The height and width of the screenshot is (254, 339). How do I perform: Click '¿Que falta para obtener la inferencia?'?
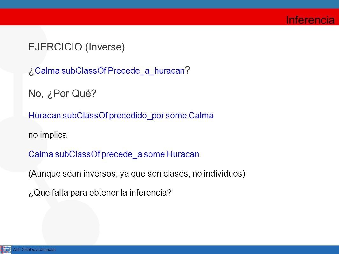click(x=100, y=193)
